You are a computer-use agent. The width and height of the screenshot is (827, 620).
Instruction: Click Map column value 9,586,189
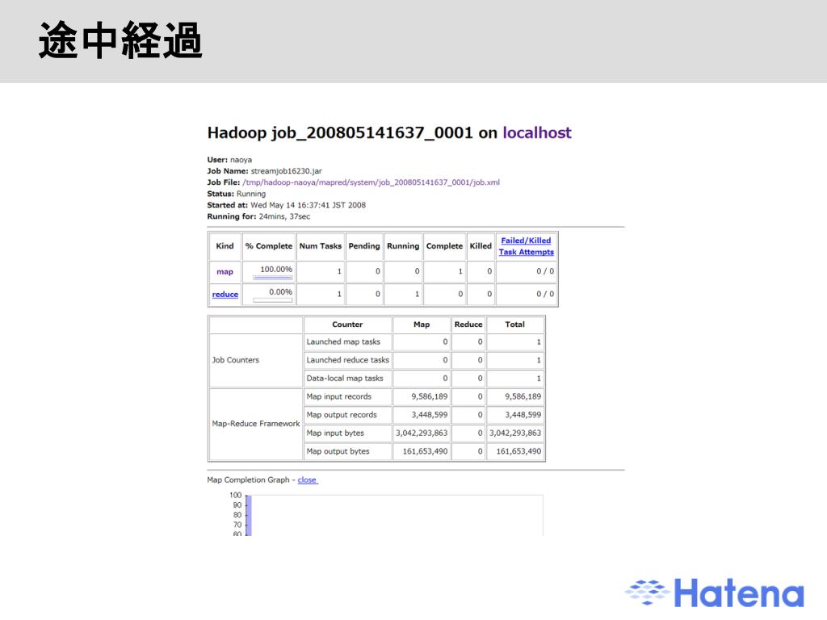pyautogui.click(x=430, y=396)
